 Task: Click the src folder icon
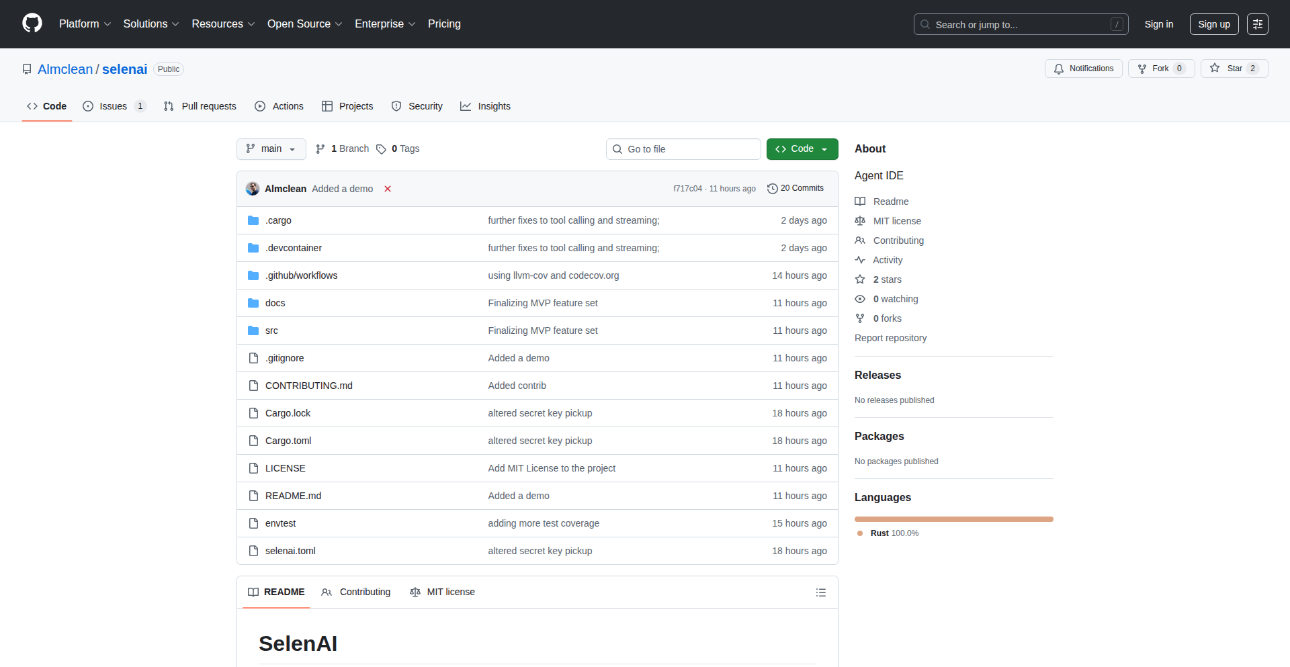coord(253,330)
